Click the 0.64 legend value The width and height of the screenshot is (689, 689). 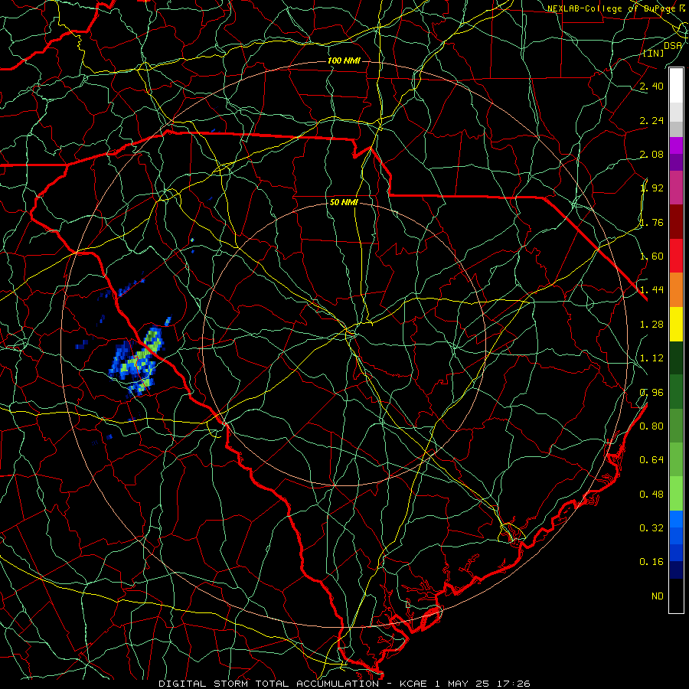pos(651,460)
